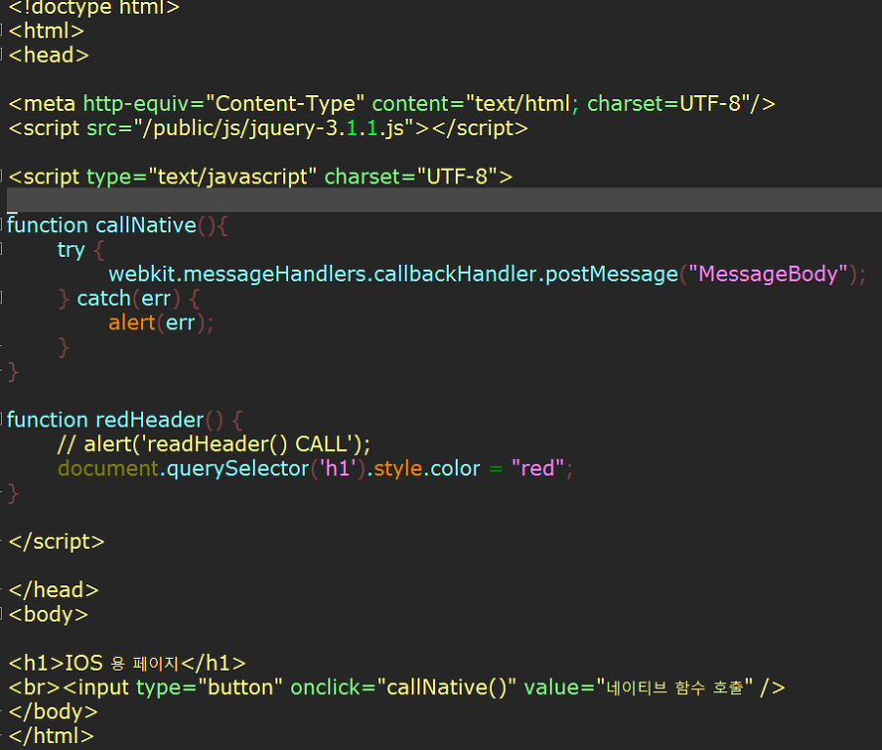Click the <br> tag
This screenshot has height=750, width=882.
click(34, 687)
